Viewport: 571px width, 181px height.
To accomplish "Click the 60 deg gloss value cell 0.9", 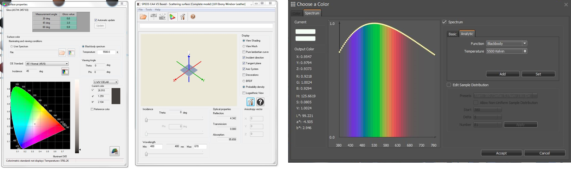I will pos(68,27).
